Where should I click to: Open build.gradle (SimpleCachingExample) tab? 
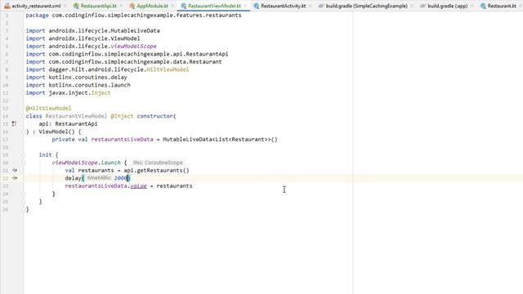pos(367,6)
